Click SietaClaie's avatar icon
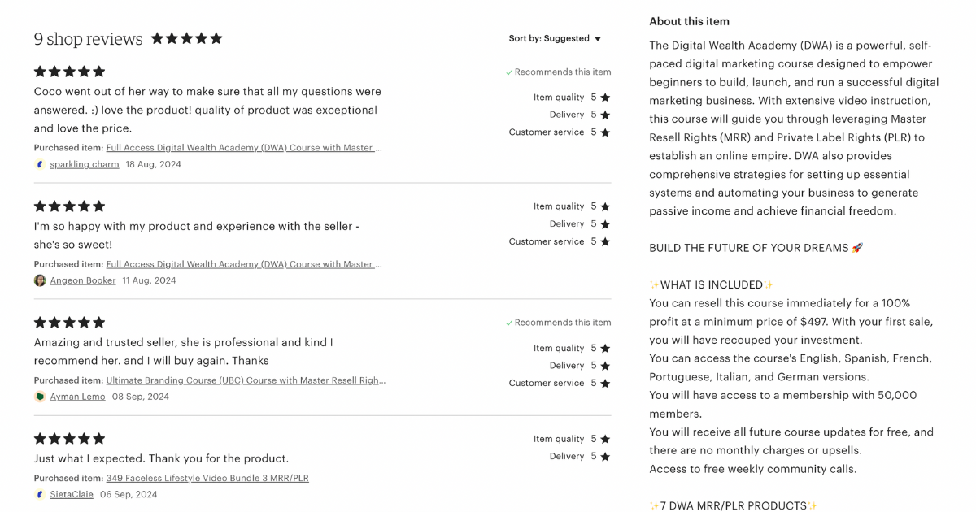976x512 pixels. pos(39,494)
